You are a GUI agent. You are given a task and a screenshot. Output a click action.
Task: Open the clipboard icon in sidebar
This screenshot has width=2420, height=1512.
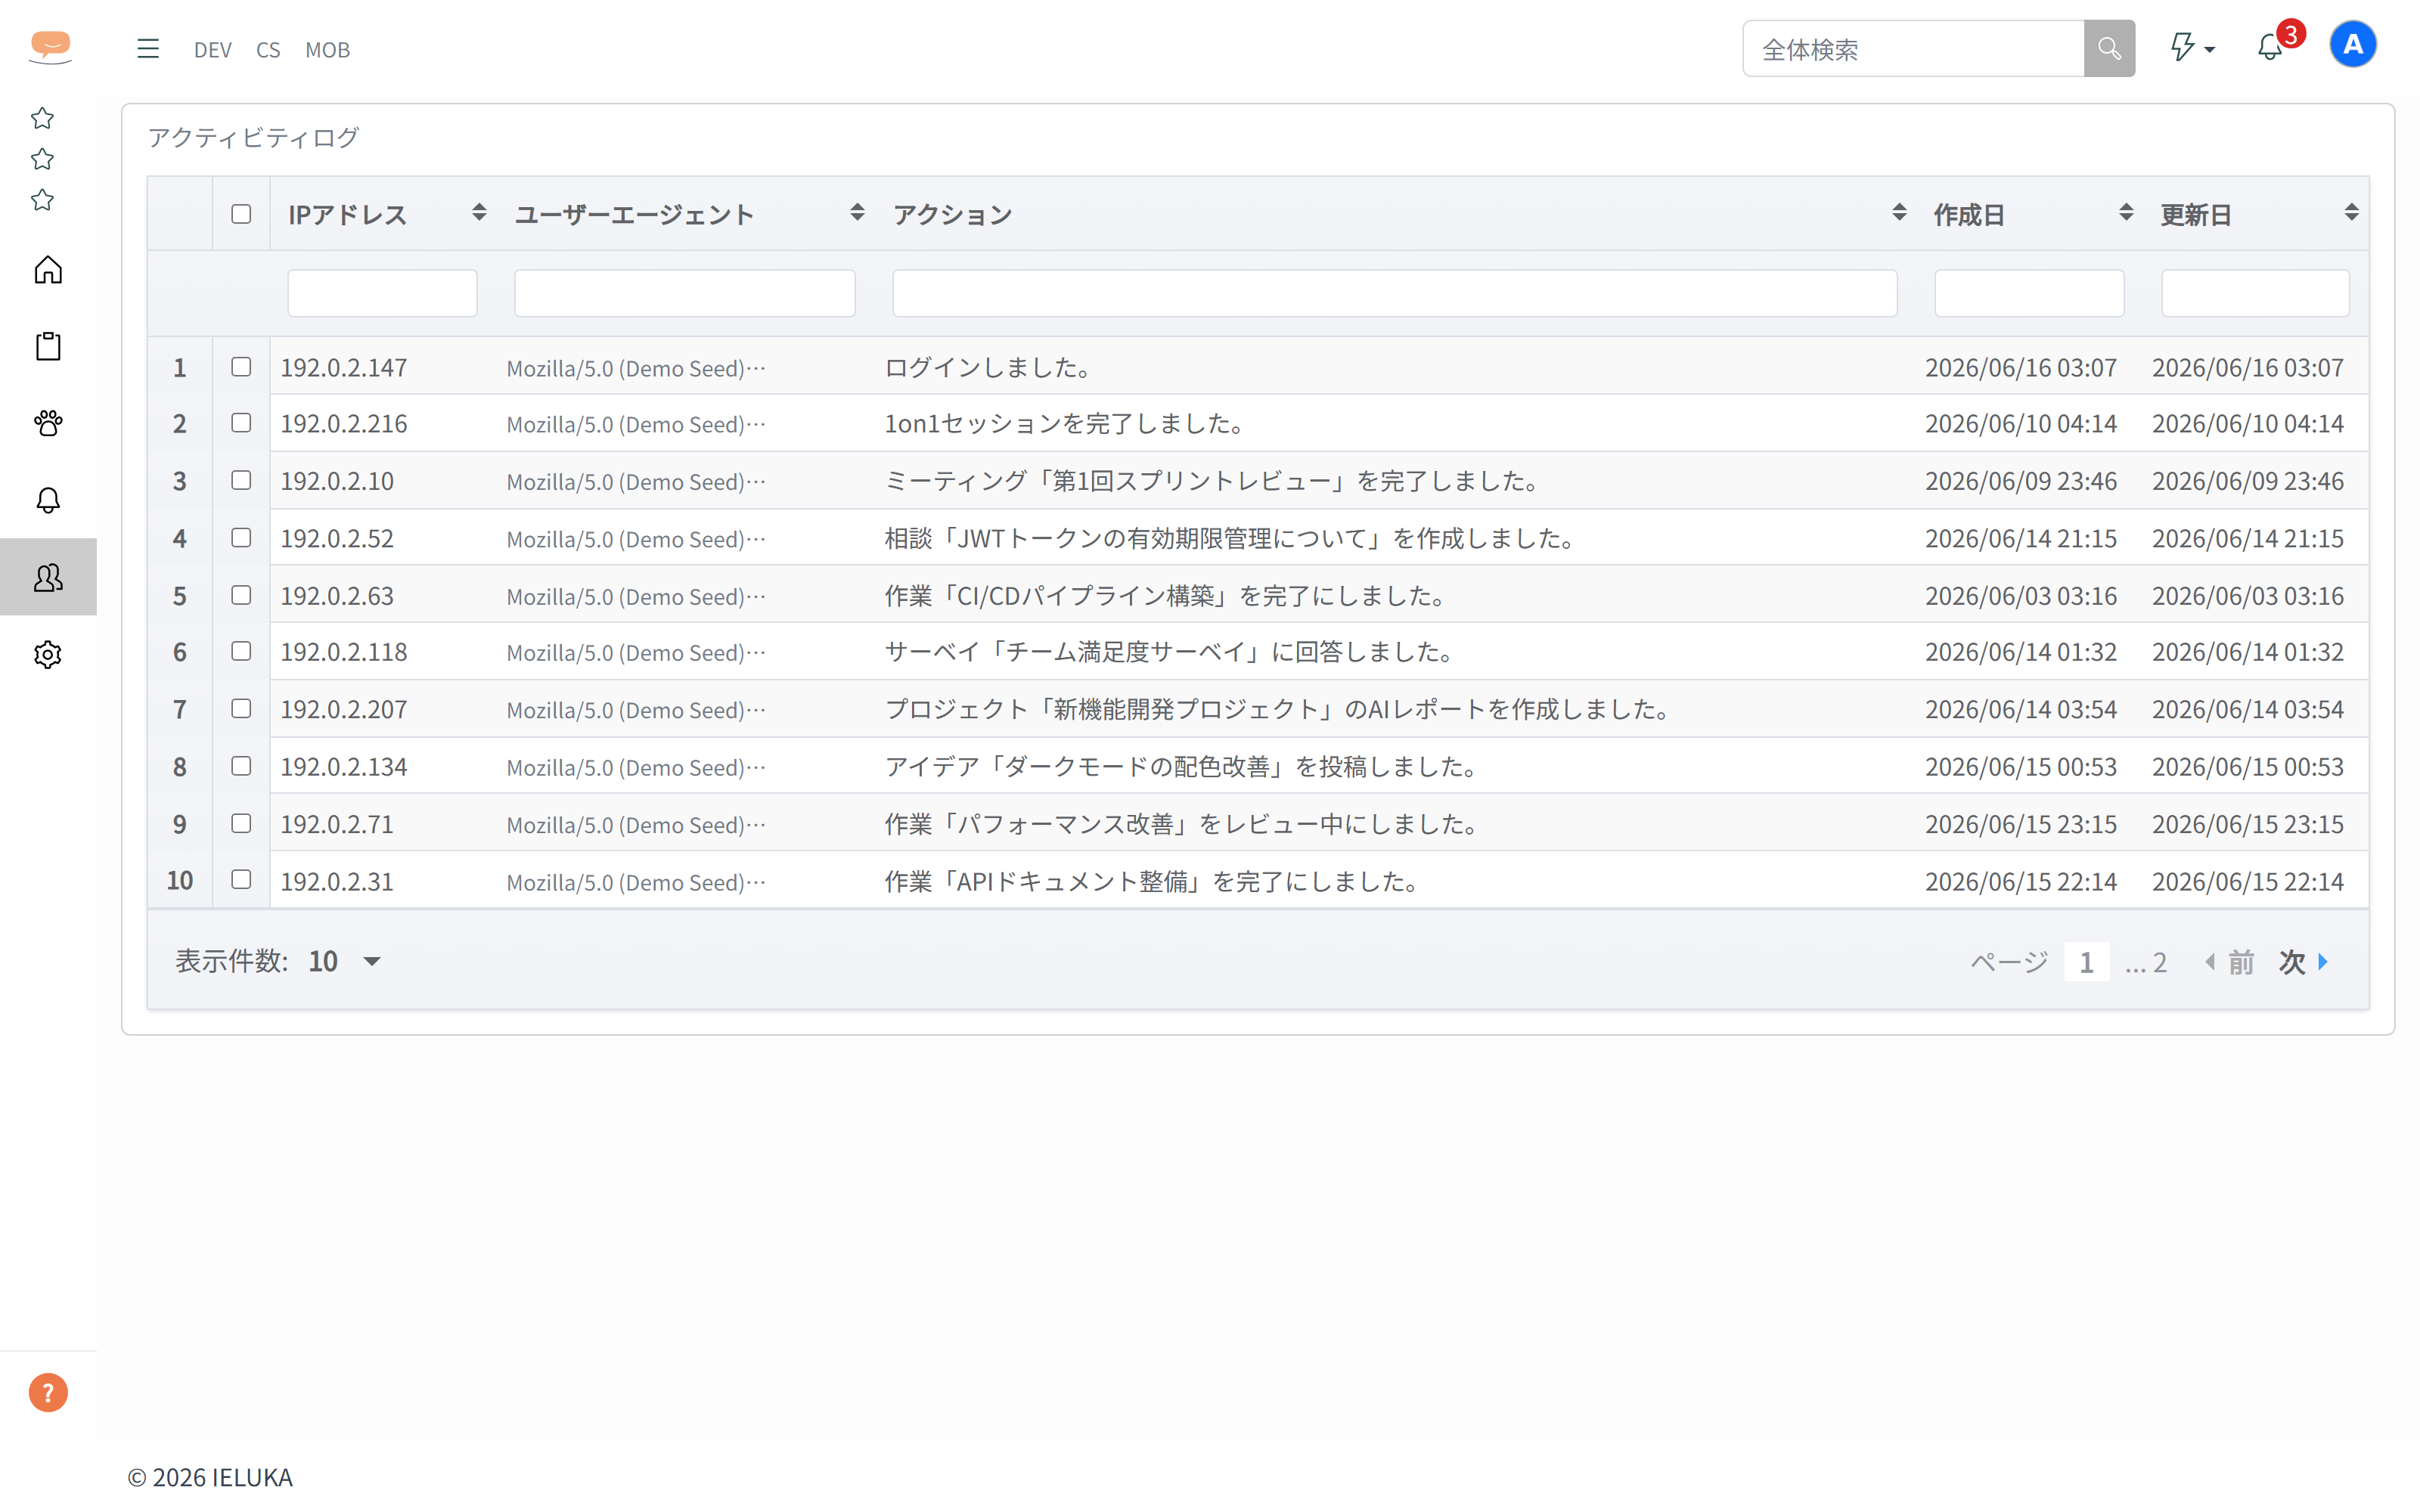(x=48, y=346)
